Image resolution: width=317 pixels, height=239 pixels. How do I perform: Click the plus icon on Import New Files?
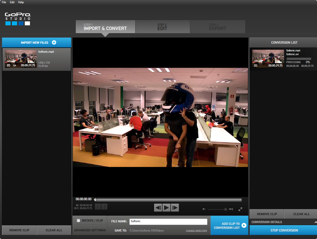coord(54,42)
